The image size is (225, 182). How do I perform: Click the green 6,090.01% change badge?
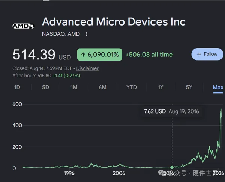coord(100,55)
